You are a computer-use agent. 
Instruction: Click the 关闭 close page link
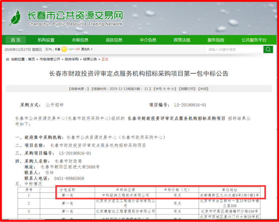point(203,89)
